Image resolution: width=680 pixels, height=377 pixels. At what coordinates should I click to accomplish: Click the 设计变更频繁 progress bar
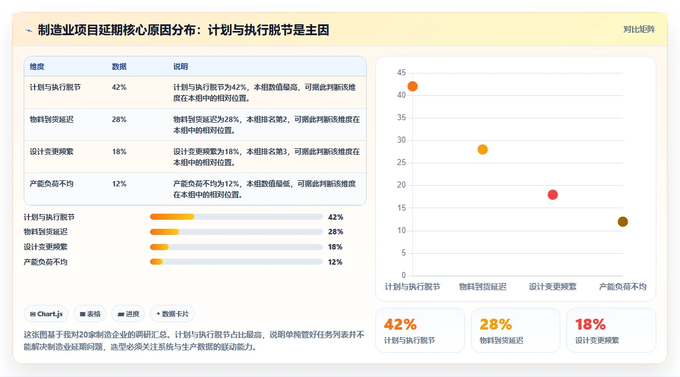[x=236, y=247]
